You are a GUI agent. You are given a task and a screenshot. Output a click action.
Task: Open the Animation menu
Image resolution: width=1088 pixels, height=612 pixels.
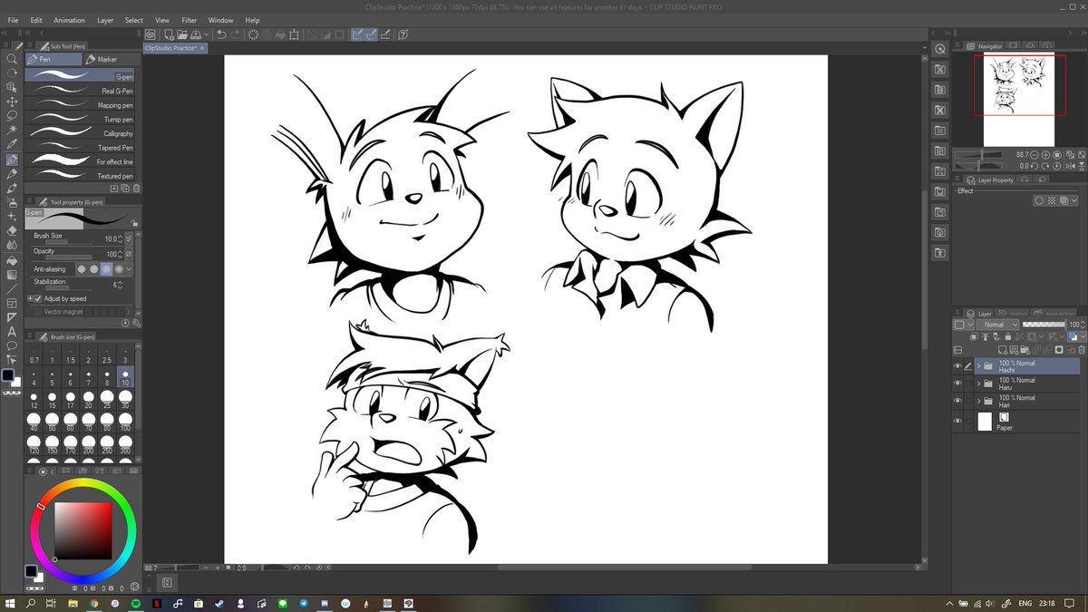coord(69,20)
